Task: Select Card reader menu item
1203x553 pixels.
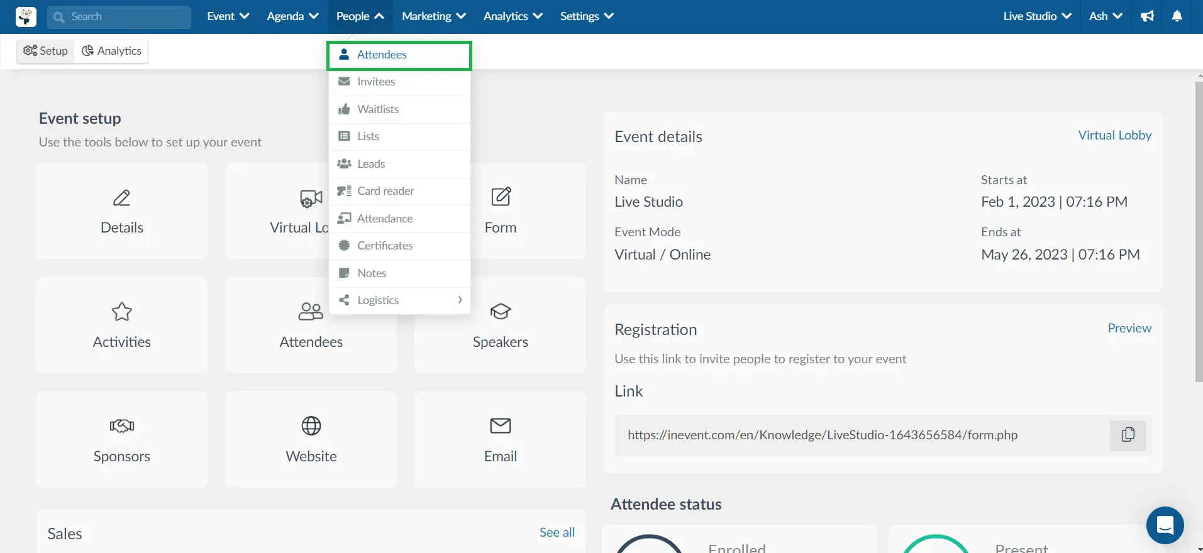Action: coord(399,191)
